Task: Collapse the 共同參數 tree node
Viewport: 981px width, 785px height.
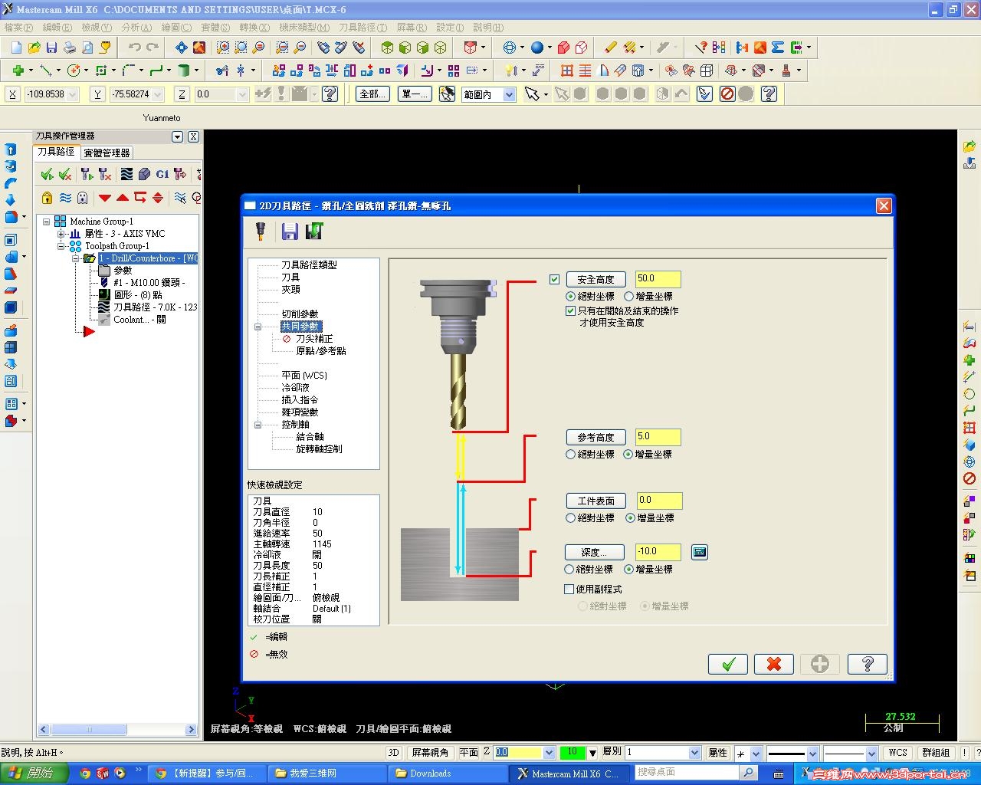Action: pos(258,327)
